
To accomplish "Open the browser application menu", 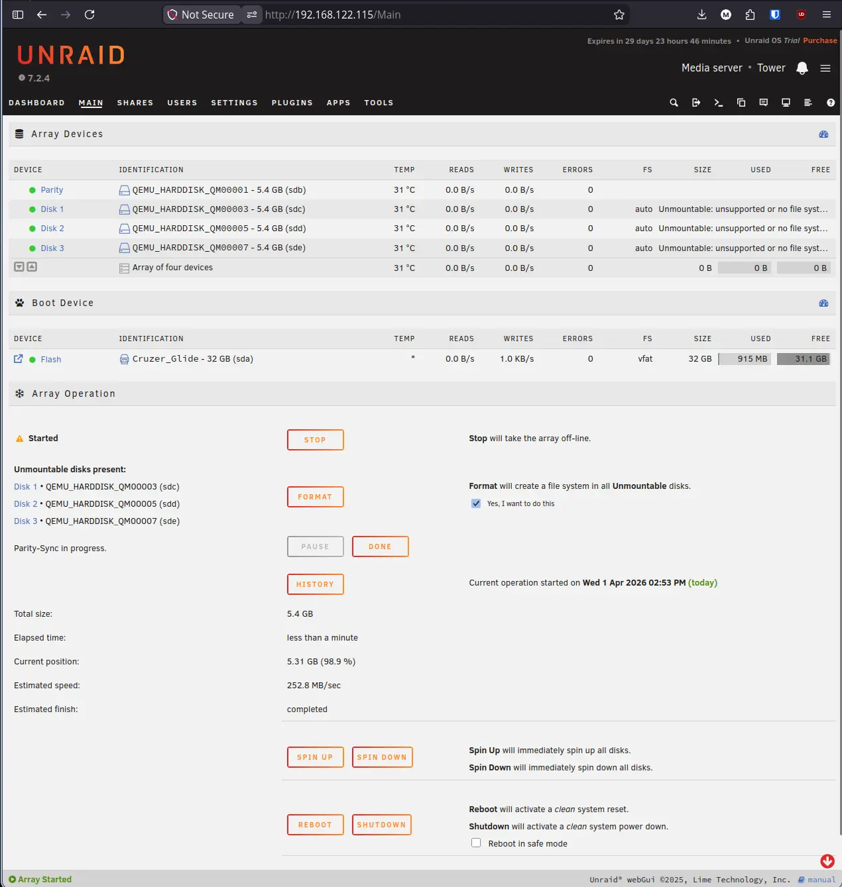I will [826, 15].
